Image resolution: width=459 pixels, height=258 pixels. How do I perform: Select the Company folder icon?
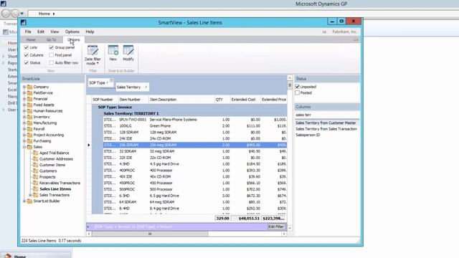29,87
